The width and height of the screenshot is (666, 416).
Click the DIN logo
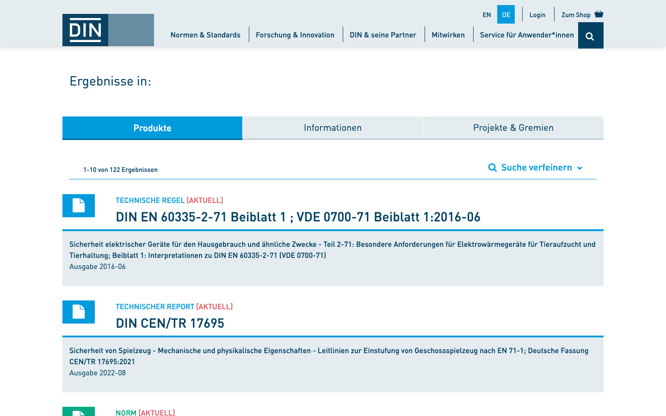[x=108, y=30]
